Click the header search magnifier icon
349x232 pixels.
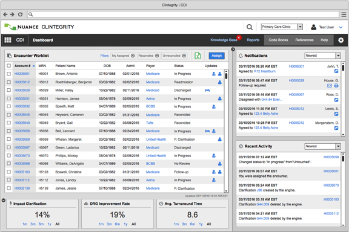tap(250, 27)
